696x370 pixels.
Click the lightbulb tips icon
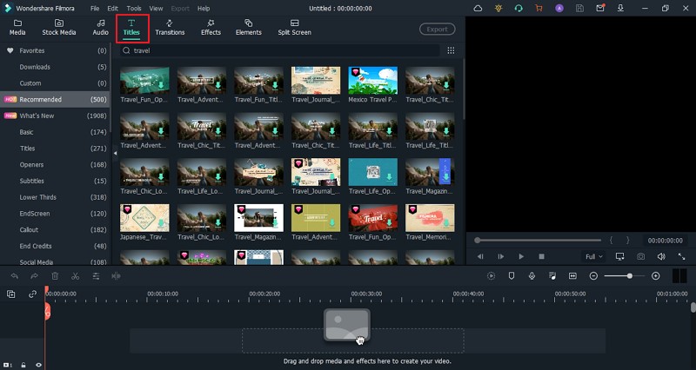(498, 9)
